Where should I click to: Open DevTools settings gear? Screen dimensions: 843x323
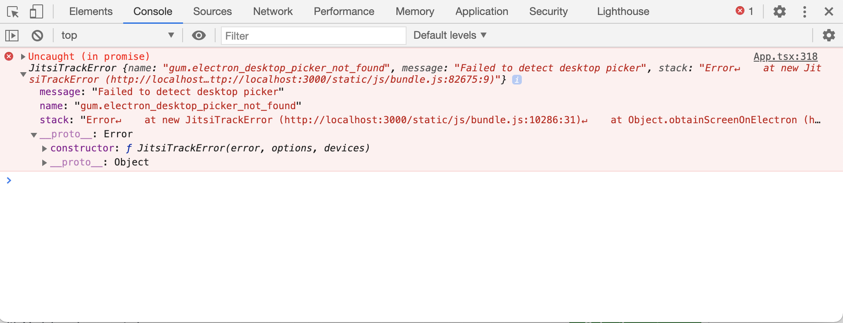[x=780, y=12]
